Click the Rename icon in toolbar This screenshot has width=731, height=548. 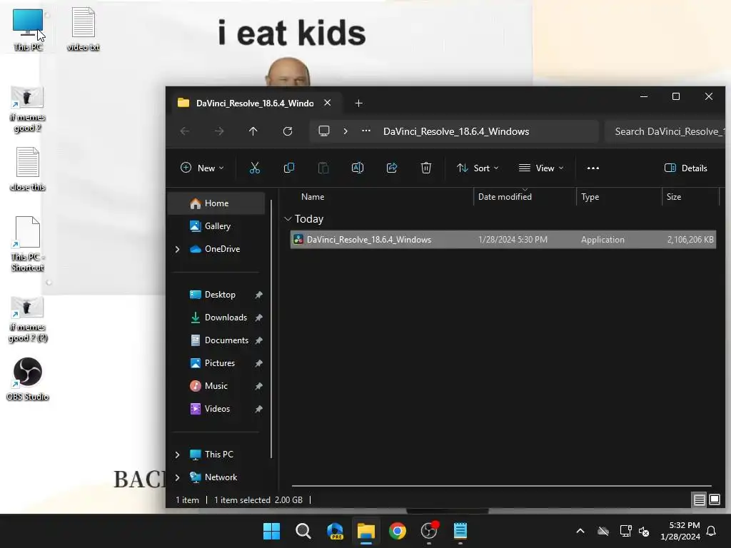click(x=358, y=168)
